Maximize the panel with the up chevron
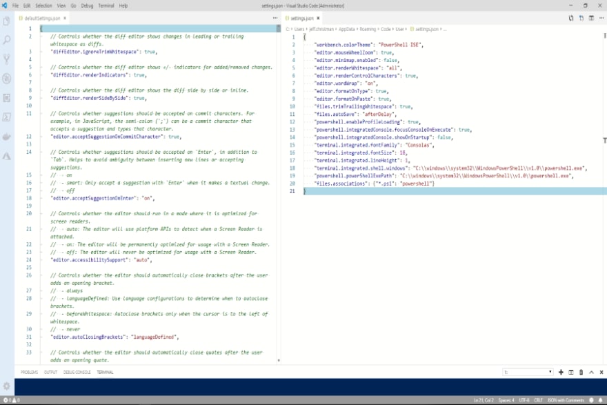Screen dimensions: 607x405 pos(591,372)
